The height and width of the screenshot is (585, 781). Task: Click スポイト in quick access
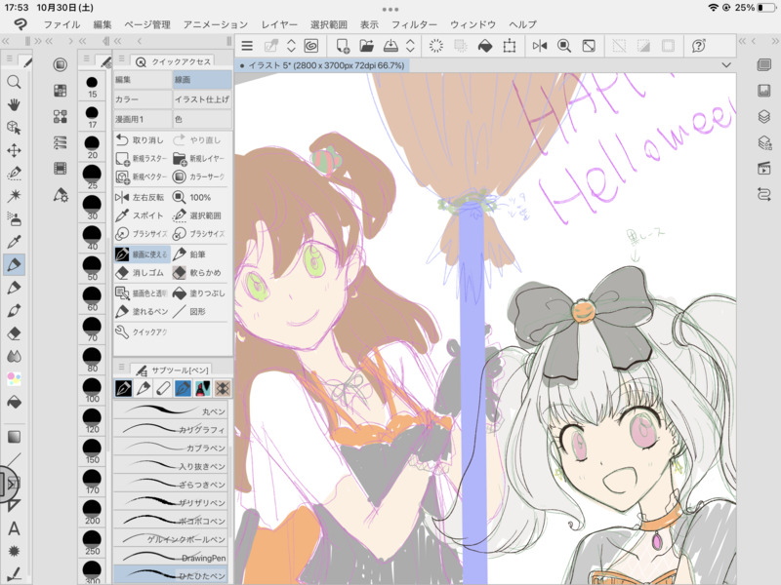(x=141, y=215)
